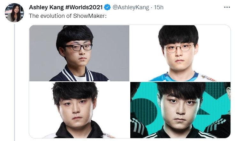Viewport: 236px width, 141px height.
Task: Open the three-dot more options menu
Action: (x=227, y=7)
